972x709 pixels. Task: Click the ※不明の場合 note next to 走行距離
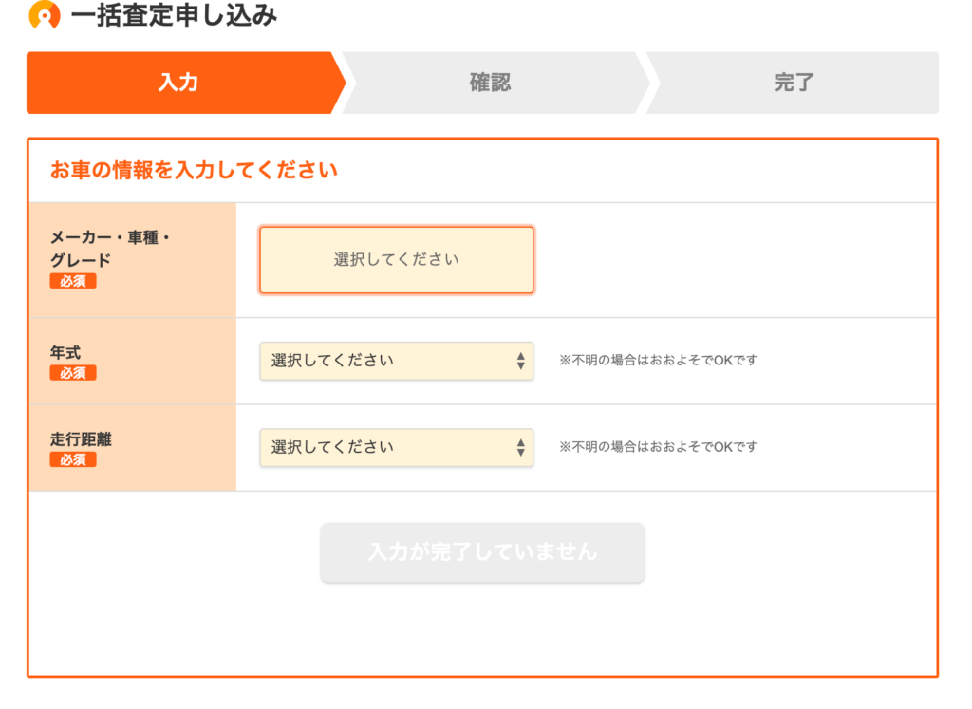pos(659,447)
